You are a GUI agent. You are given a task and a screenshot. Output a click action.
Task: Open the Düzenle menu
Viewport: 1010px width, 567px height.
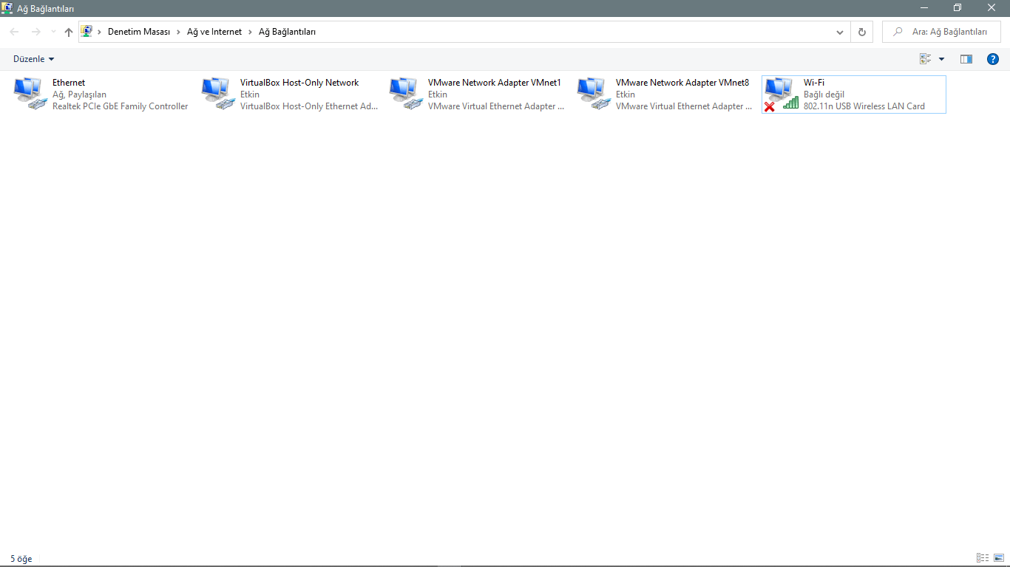click(x=34, y=59)
